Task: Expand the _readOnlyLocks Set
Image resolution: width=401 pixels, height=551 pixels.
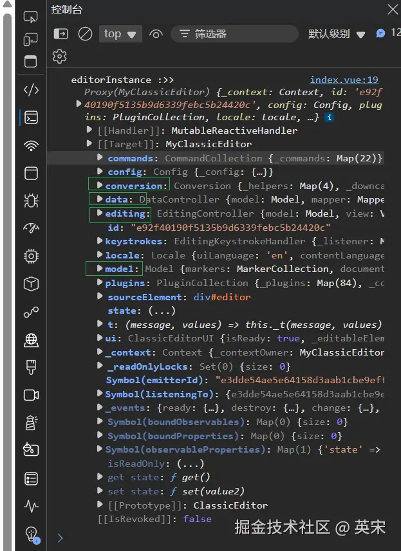Action: 100,365
